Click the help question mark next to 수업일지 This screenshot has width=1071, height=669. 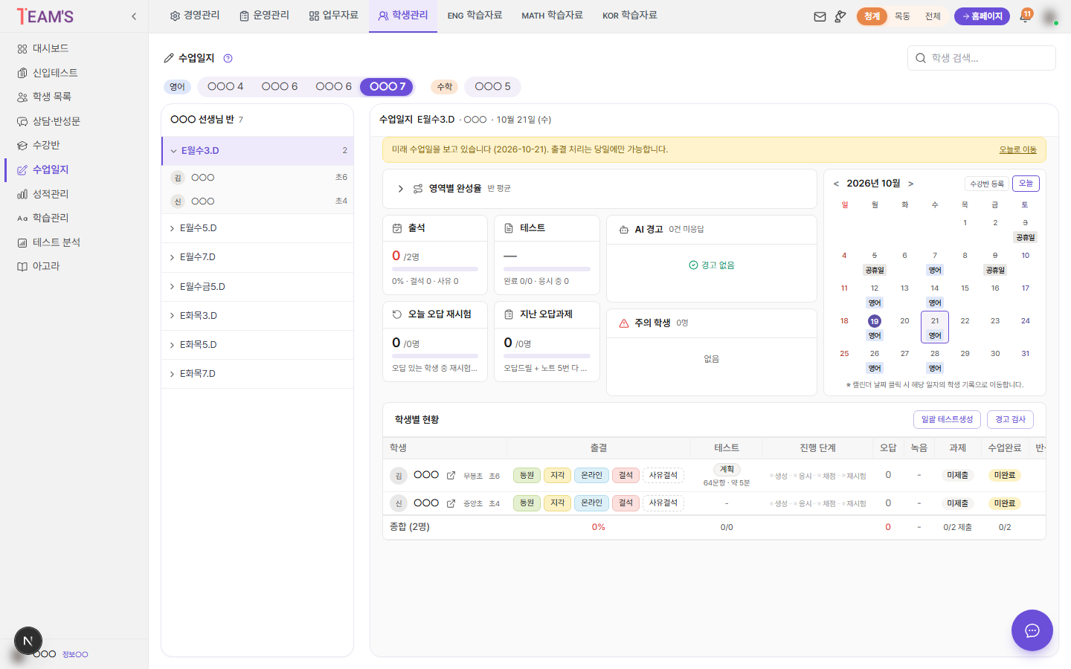(228, 58)
